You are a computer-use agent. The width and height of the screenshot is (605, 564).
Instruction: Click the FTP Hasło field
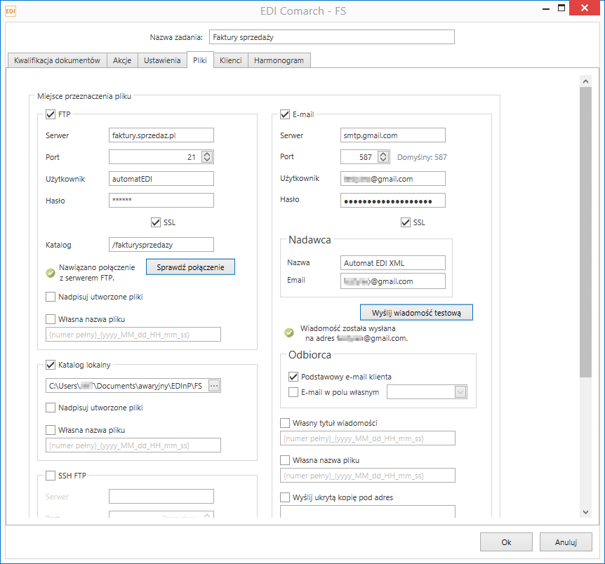pyautogui.click(x=161, y=200)
